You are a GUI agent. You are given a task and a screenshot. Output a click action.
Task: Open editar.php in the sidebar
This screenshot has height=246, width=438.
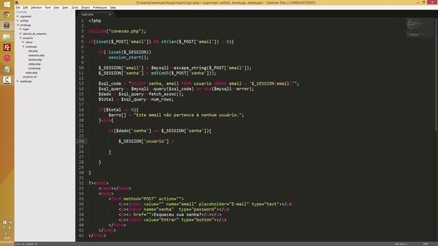point(34,64)
